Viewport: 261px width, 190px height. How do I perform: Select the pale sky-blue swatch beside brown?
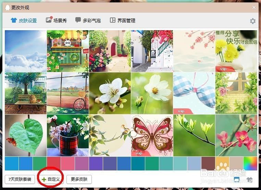pos(194,164)
